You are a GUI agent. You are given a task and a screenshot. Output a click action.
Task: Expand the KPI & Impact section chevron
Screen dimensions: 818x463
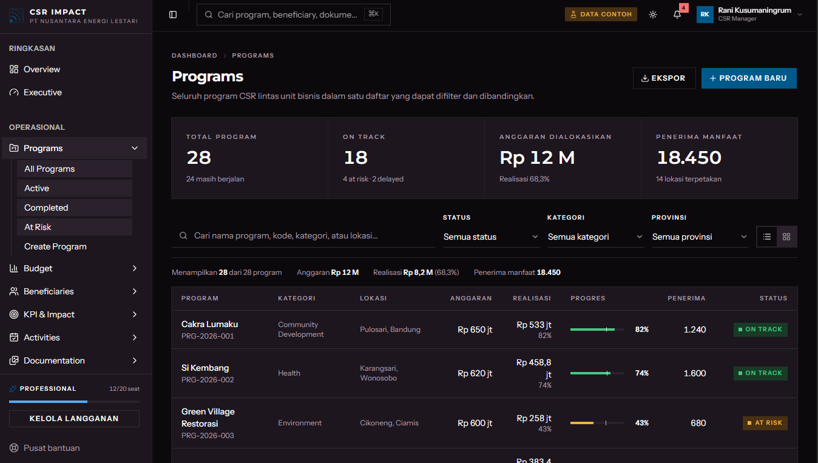[x=135, y=314]
